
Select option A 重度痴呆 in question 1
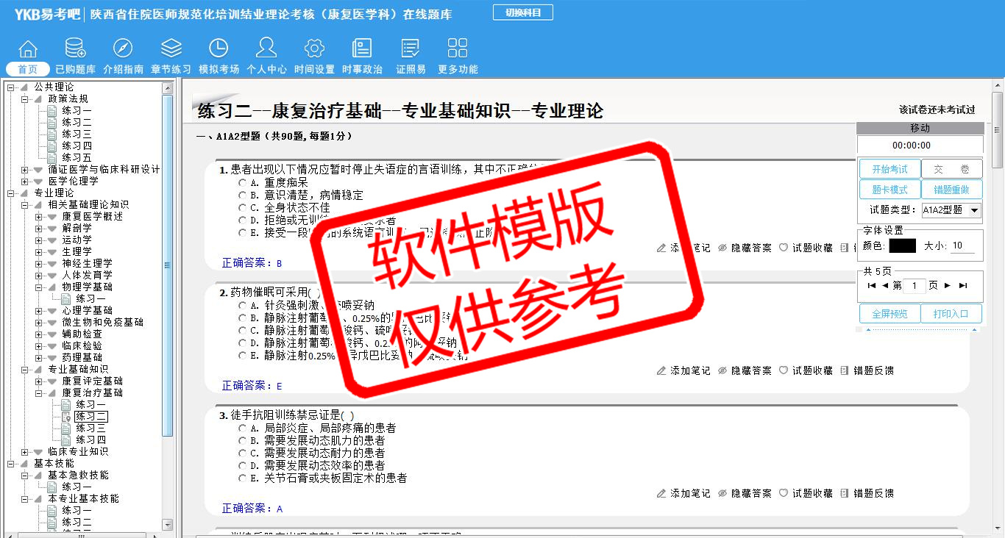pyautogui.click(x=242, y=182)
